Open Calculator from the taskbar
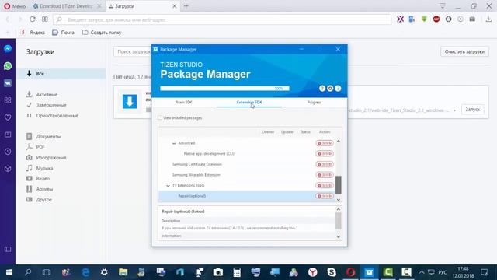The height and width of the screenshot is (280, 497). (237, 272)
